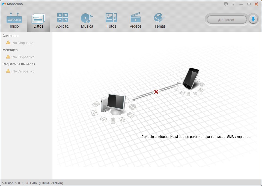
Task: Click warning icon under Contactos
Action: tap(8, 42)
